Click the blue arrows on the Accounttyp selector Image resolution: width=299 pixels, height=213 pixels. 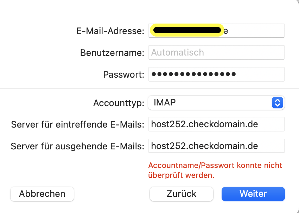click(x=277, y=103)
